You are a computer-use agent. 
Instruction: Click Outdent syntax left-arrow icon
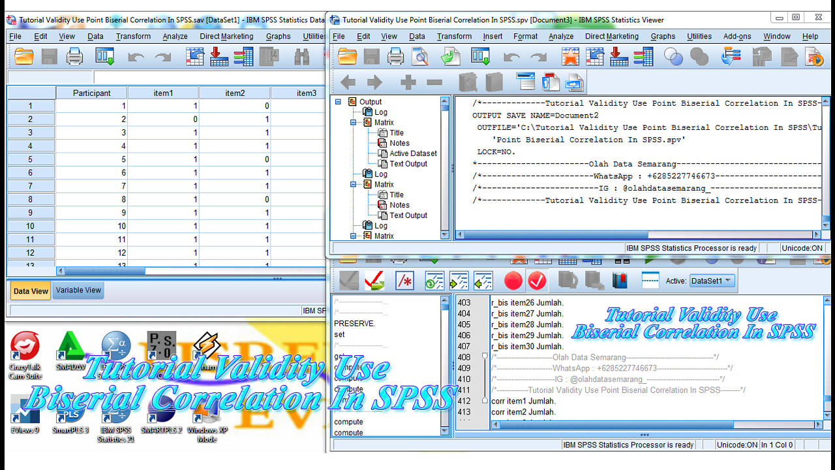point(483,281)
